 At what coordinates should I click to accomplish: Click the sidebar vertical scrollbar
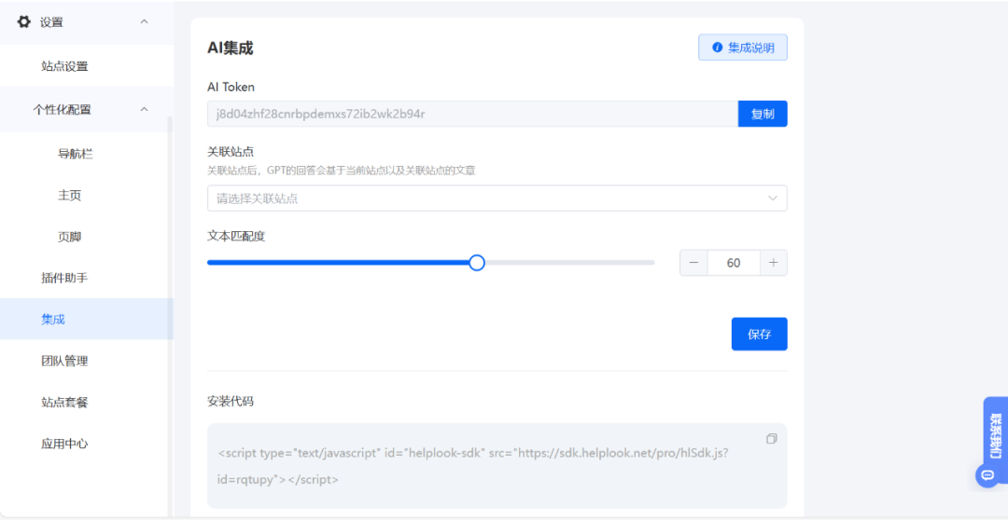(171, 315)
